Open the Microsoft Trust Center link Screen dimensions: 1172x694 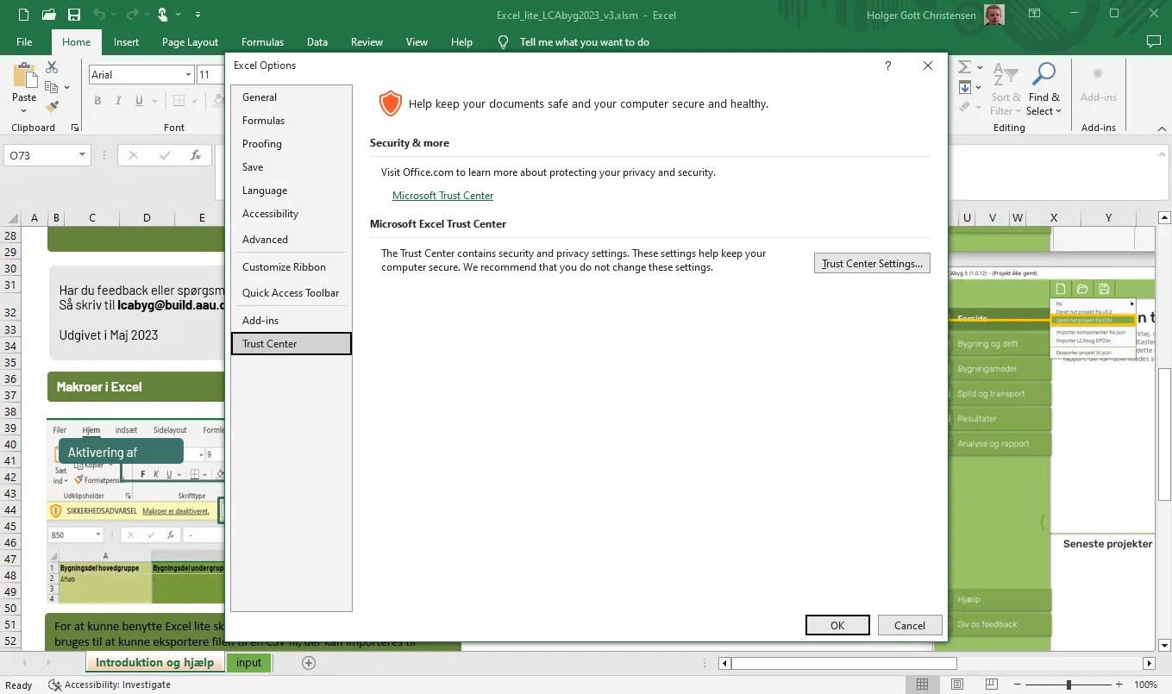point(443,196)
